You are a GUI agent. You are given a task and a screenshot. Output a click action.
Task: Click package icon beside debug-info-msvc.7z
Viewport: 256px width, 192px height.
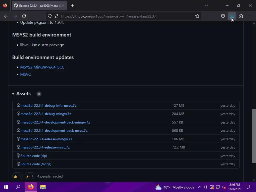[x=18, y=105]
